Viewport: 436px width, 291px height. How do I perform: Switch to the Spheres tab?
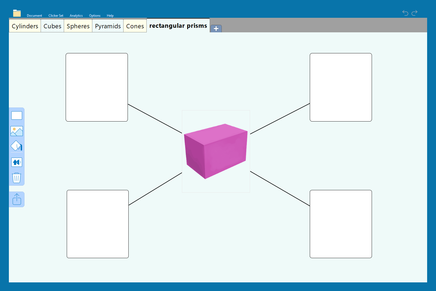coord(78,26)
